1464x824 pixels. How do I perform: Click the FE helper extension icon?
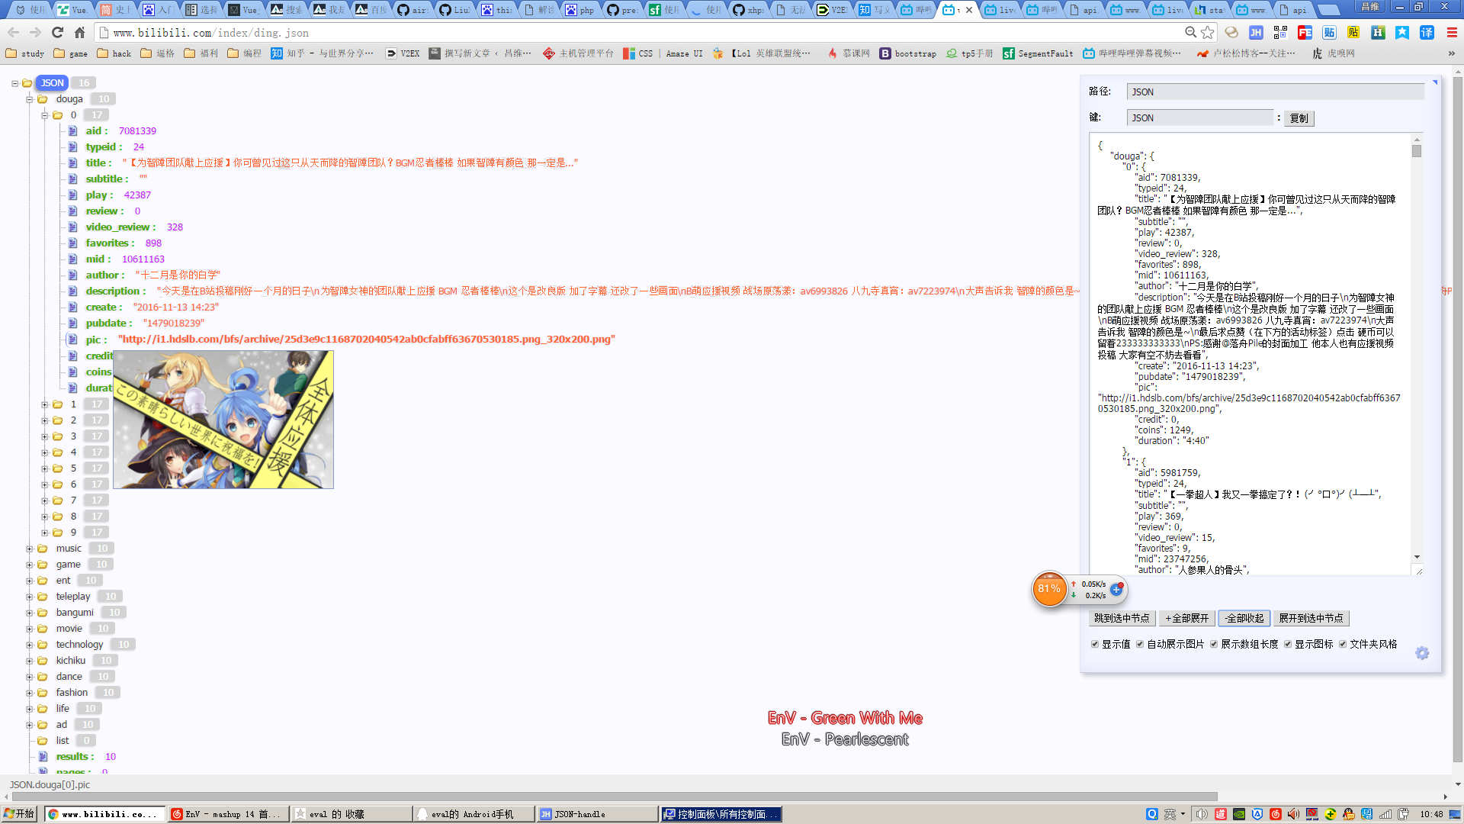tap(1305, 33)
